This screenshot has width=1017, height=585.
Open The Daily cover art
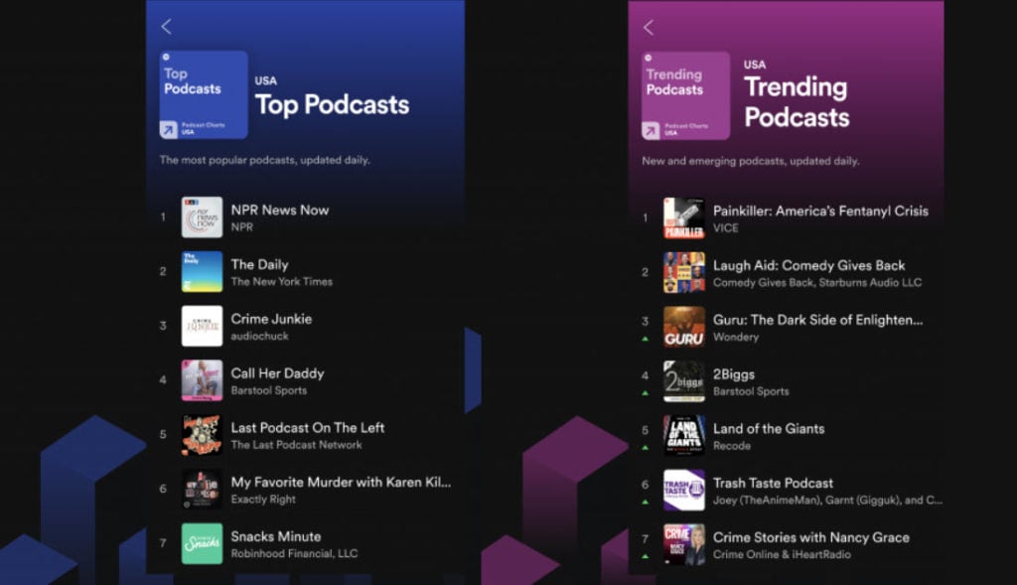pyautogui.click(x=202, y=272)
